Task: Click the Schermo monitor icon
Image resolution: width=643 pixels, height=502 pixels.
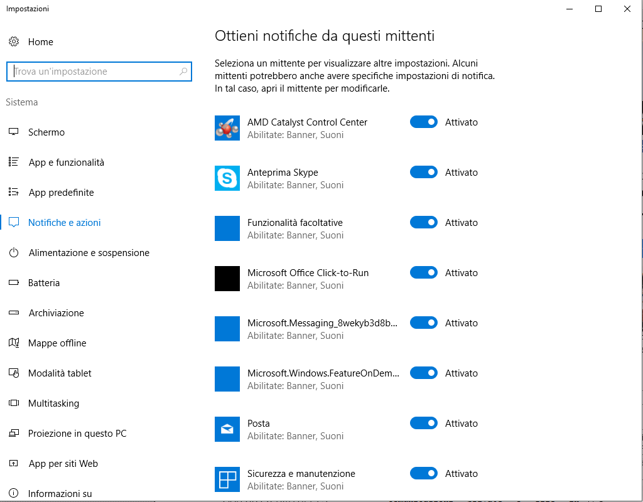Action: 14,132
